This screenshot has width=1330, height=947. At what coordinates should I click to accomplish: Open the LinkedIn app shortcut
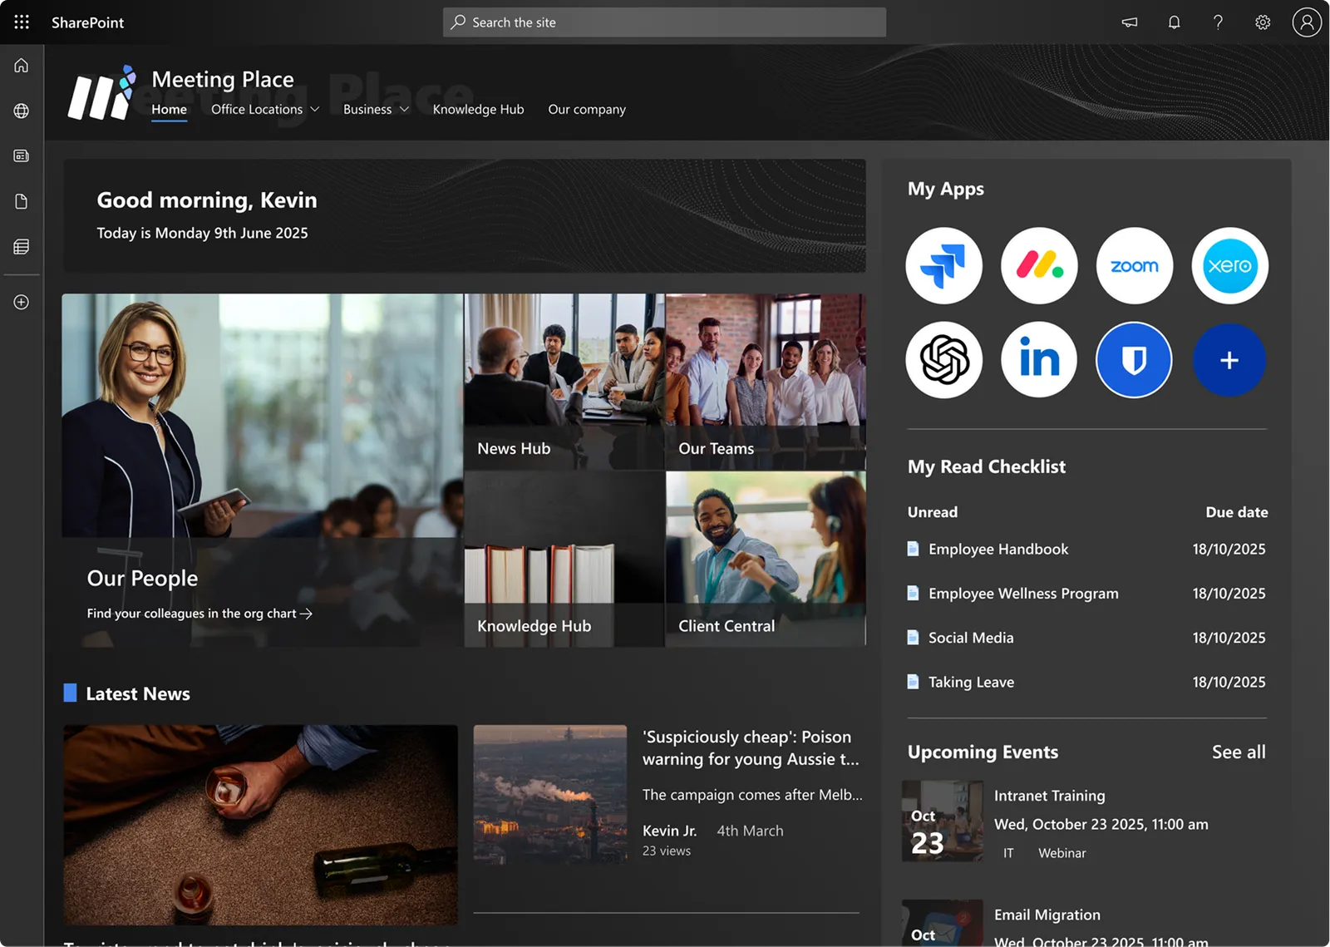pyautogui.click(x=1039, y=360)
